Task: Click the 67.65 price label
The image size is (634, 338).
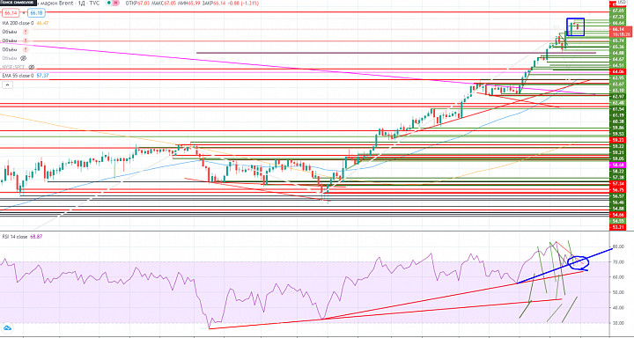Action: (617, 11)
